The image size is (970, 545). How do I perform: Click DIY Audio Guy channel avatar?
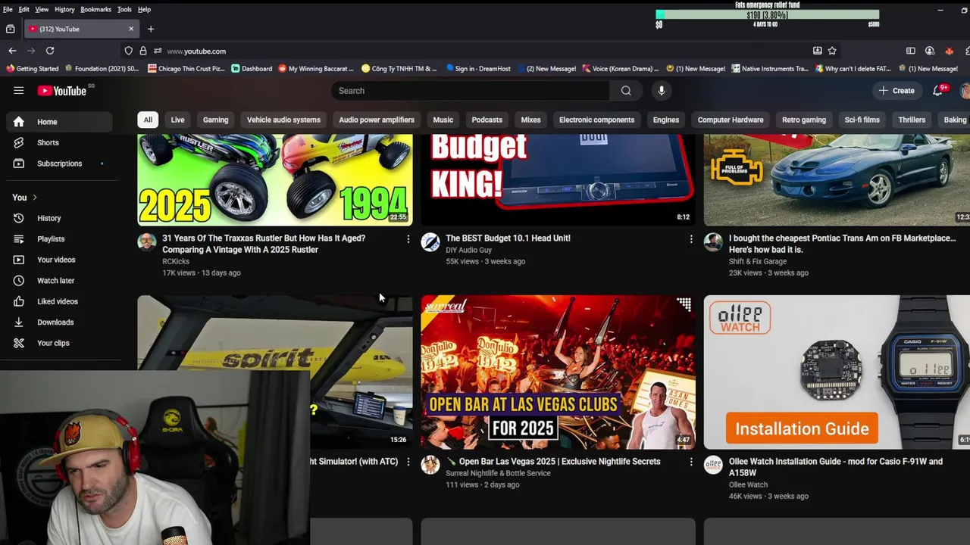pyautogui.click(x=430, y=242)
